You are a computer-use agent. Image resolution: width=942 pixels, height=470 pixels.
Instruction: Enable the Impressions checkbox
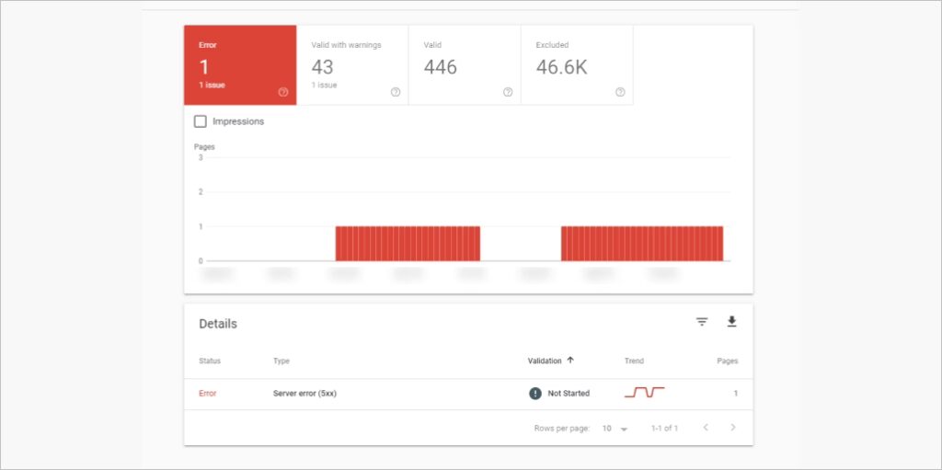(200, 121)
